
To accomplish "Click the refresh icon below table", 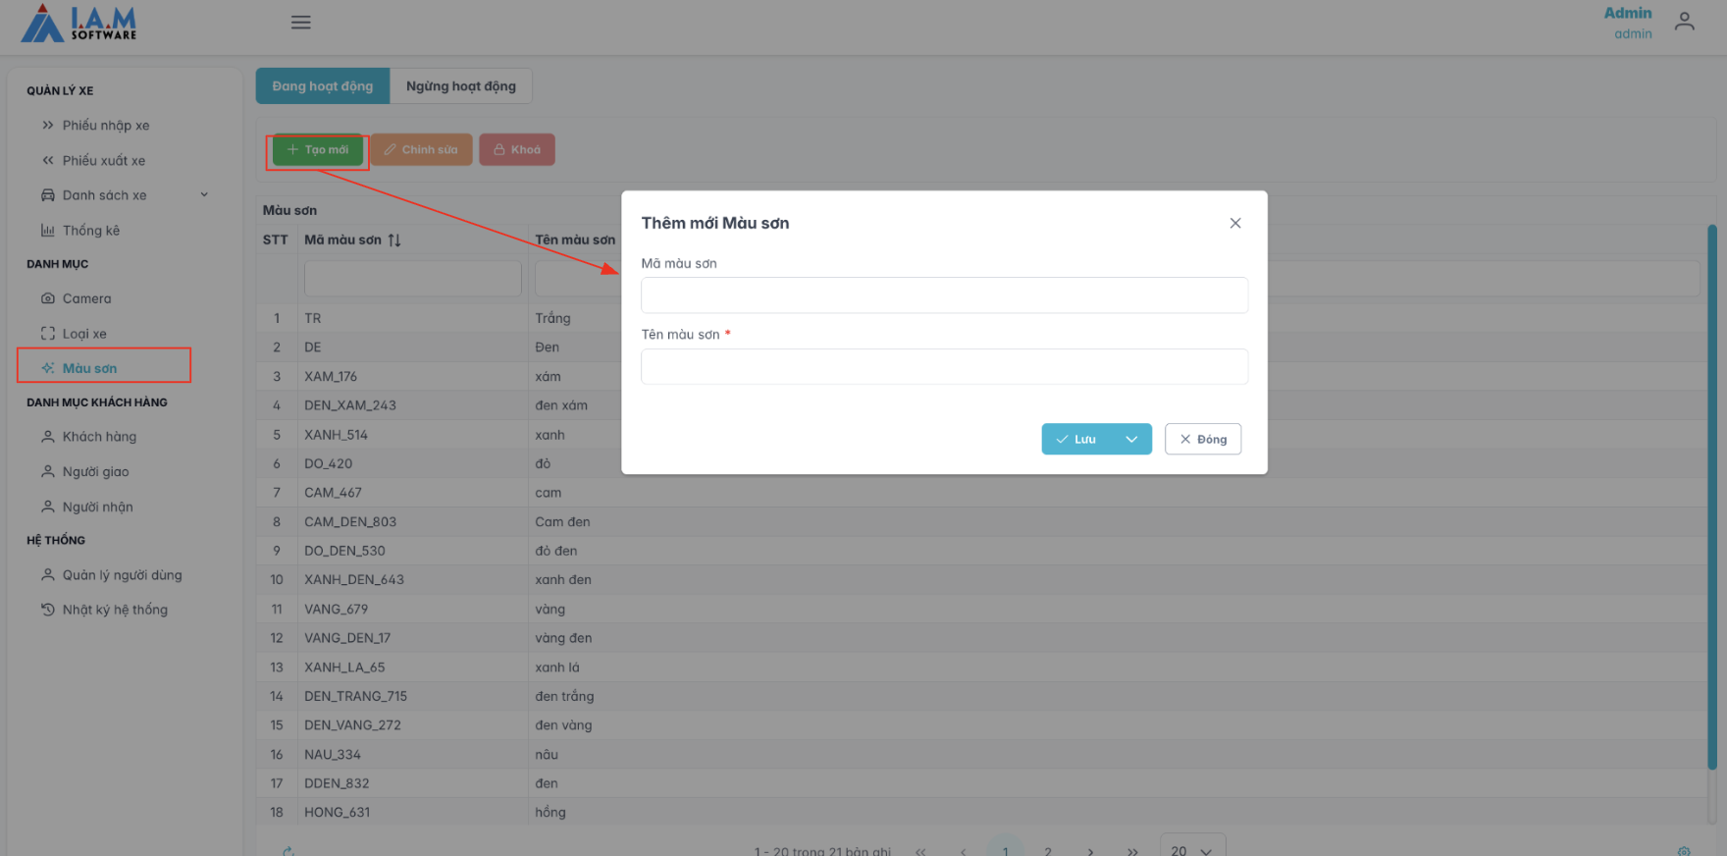I will coord(288,850).
